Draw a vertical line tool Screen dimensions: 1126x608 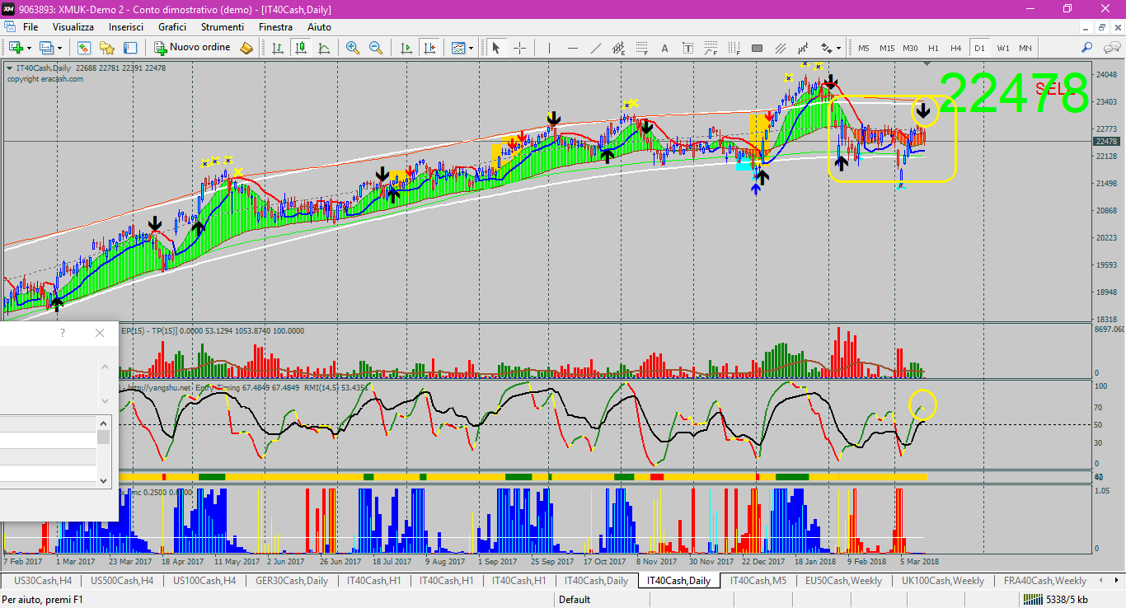click(x=549, y=48)
